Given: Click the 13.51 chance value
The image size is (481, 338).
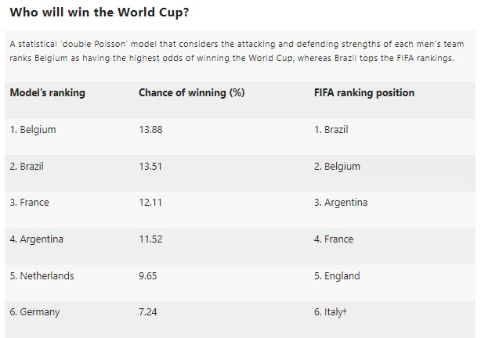Looking at the screenshot, I should point(150,167).
